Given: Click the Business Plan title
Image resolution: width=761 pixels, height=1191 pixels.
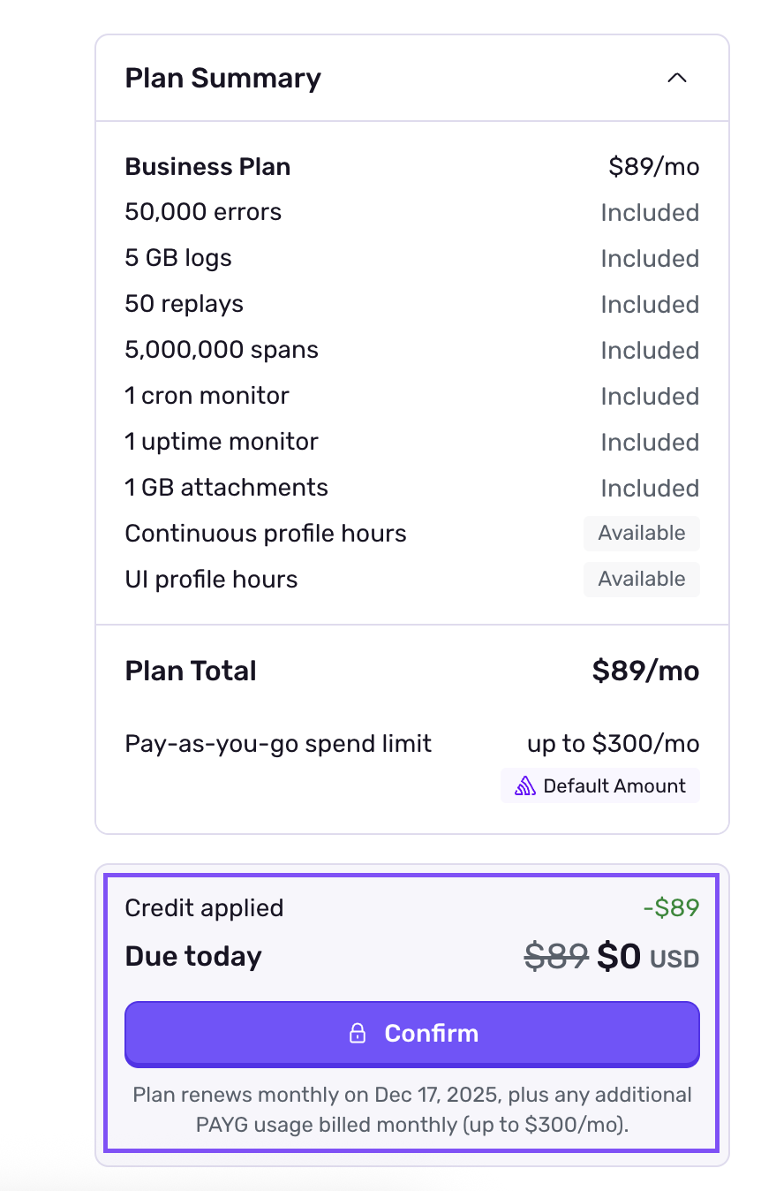Looking at the screenshot, I should tap(207, 167).
